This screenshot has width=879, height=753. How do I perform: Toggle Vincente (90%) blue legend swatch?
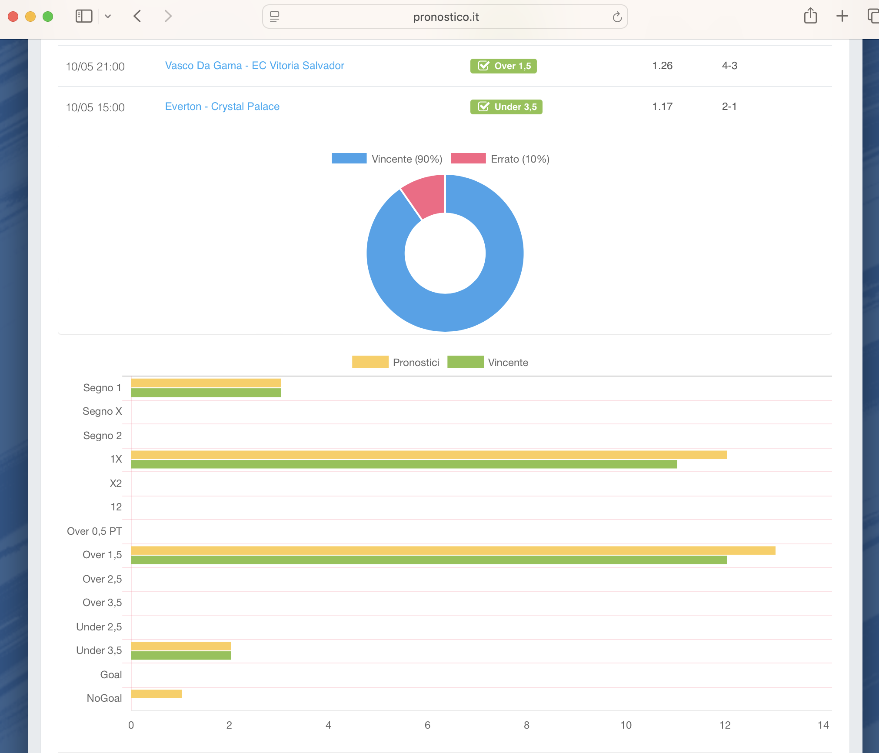pyautogui.click(x=349, y=159)
